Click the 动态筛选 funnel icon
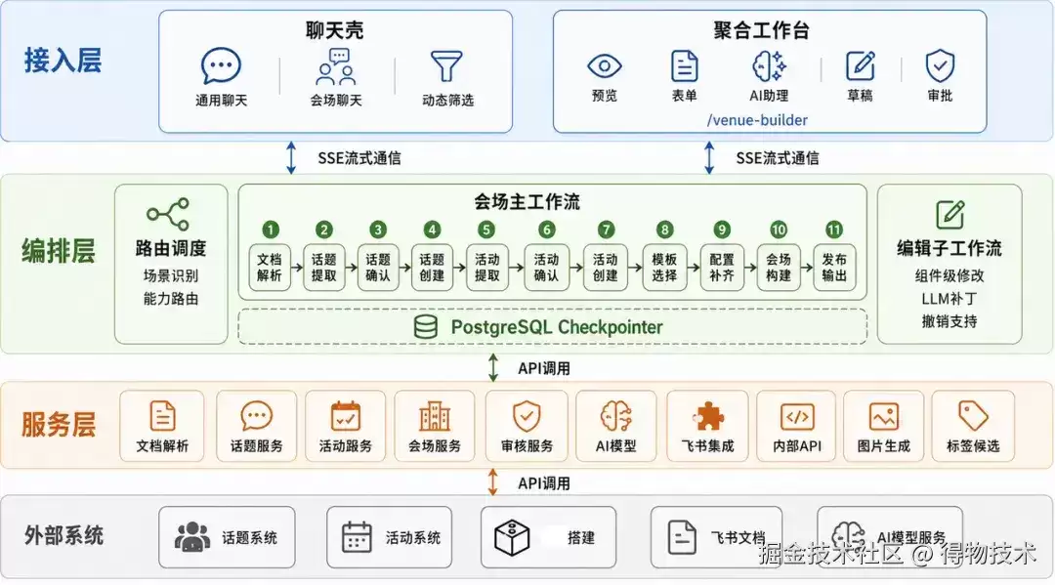 (x=446, y=66)
